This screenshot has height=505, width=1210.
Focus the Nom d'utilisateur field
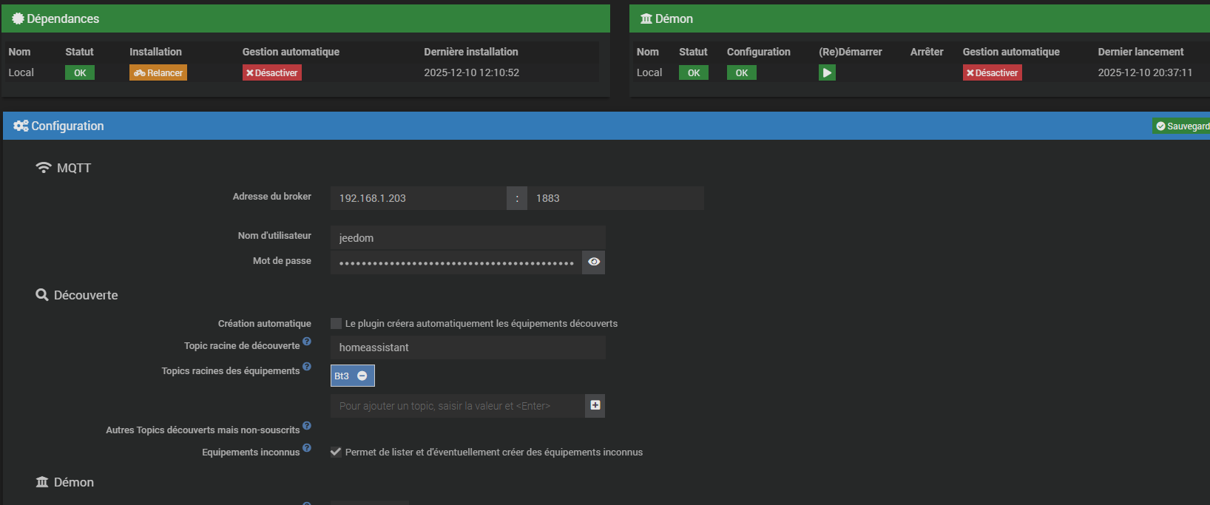[467, 238]
